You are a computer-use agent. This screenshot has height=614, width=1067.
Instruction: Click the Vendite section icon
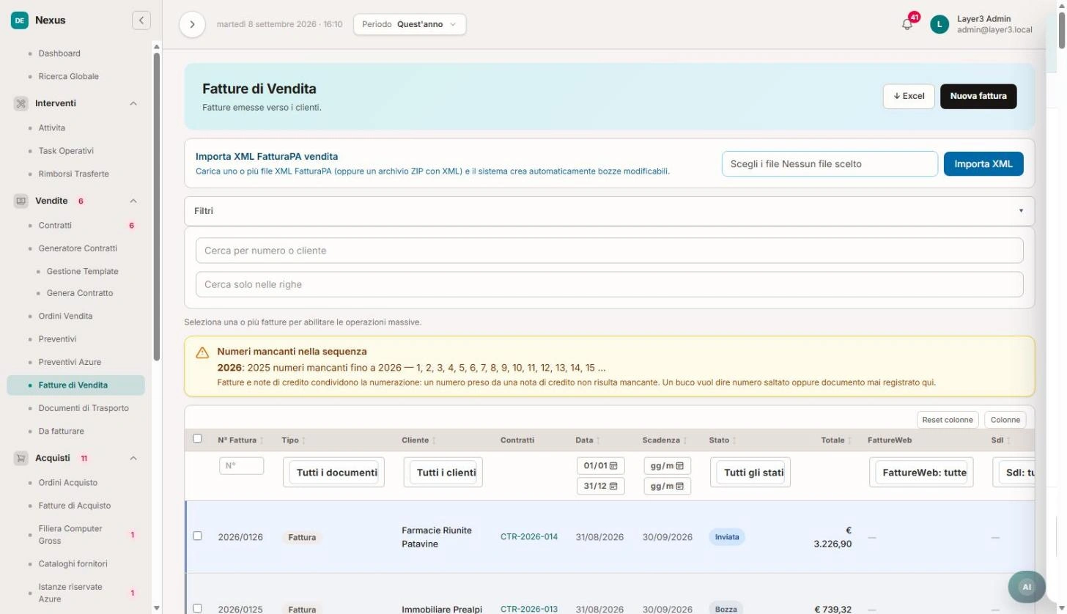point(21,201)
